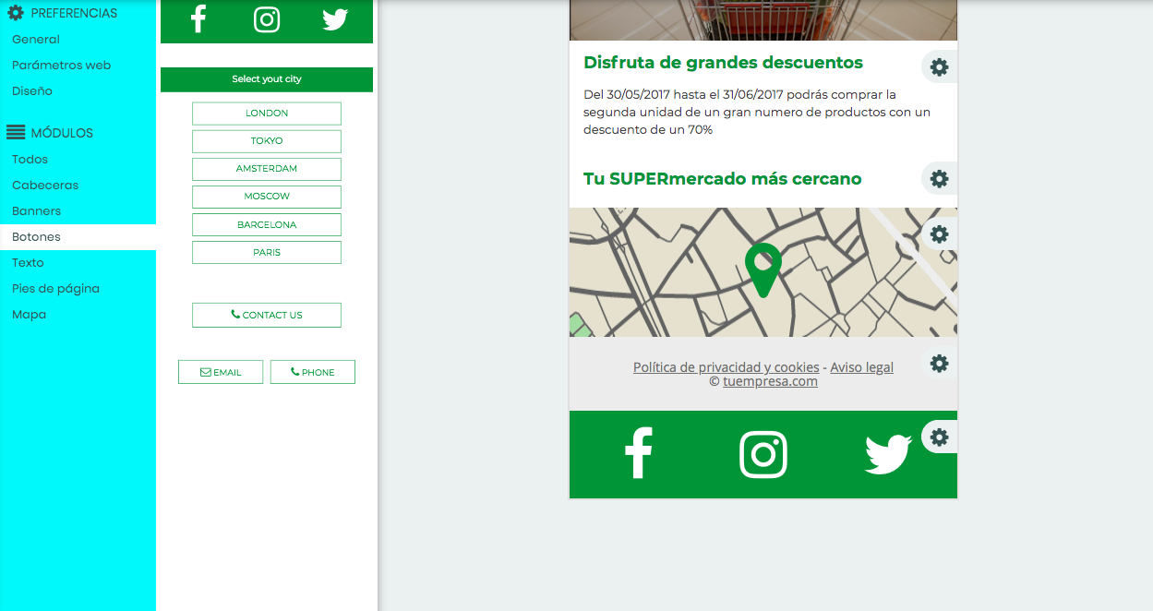This screenshot has width=1153, height=611.
Task: Select the Texto module category
Action: coord(28,263)
